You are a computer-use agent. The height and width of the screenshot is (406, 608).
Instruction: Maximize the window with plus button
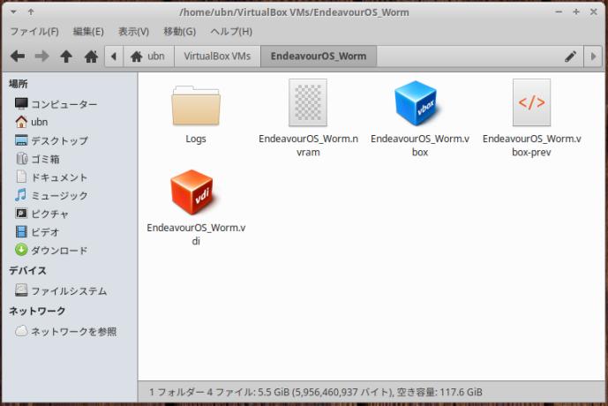click(x=576, y=12)
